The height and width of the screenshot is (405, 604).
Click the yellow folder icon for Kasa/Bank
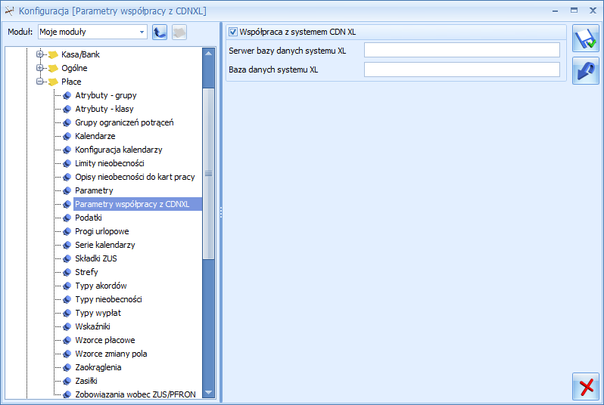(53, 54)
